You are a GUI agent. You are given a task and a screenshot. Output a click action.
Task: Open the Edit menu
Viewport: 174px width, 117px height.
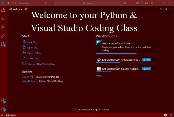14,3
